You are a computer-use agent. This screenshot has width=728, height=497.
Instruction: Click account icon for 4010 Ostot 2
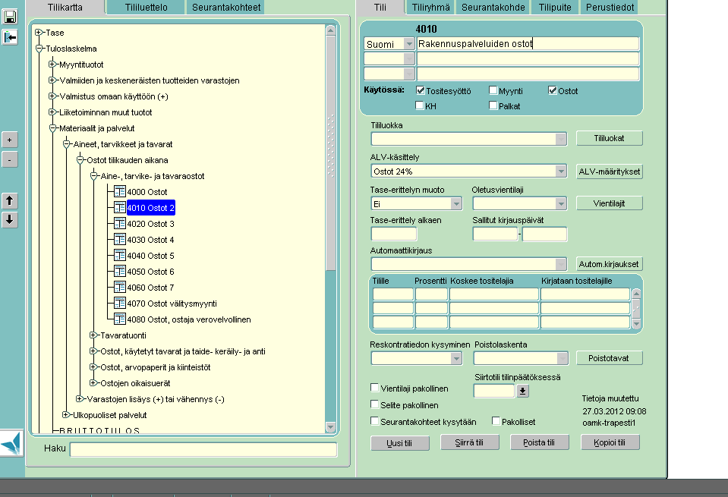point(120,207)
